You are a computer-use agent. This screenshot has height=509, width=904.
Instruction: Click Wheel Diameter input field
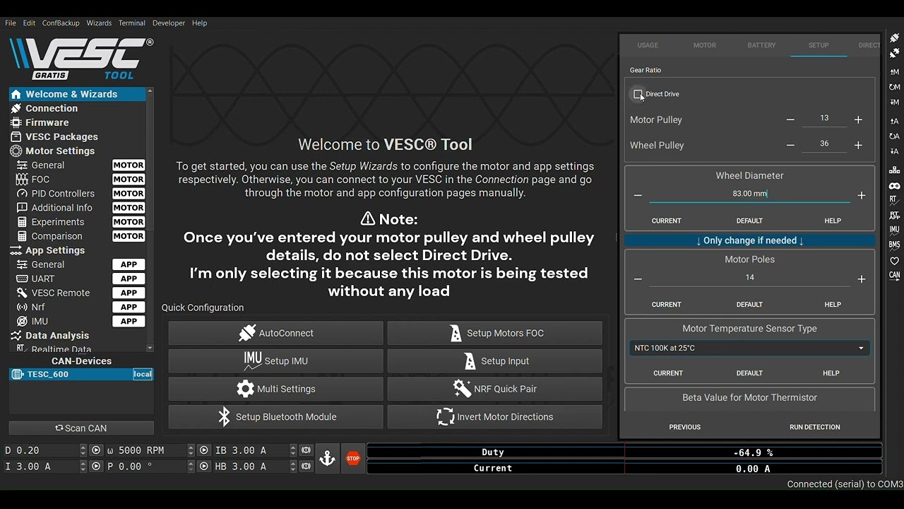tap(749, 194)
